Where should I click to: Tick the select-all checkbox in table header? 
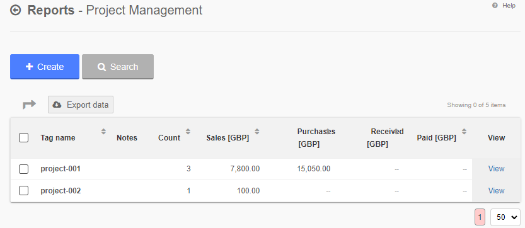23,137
